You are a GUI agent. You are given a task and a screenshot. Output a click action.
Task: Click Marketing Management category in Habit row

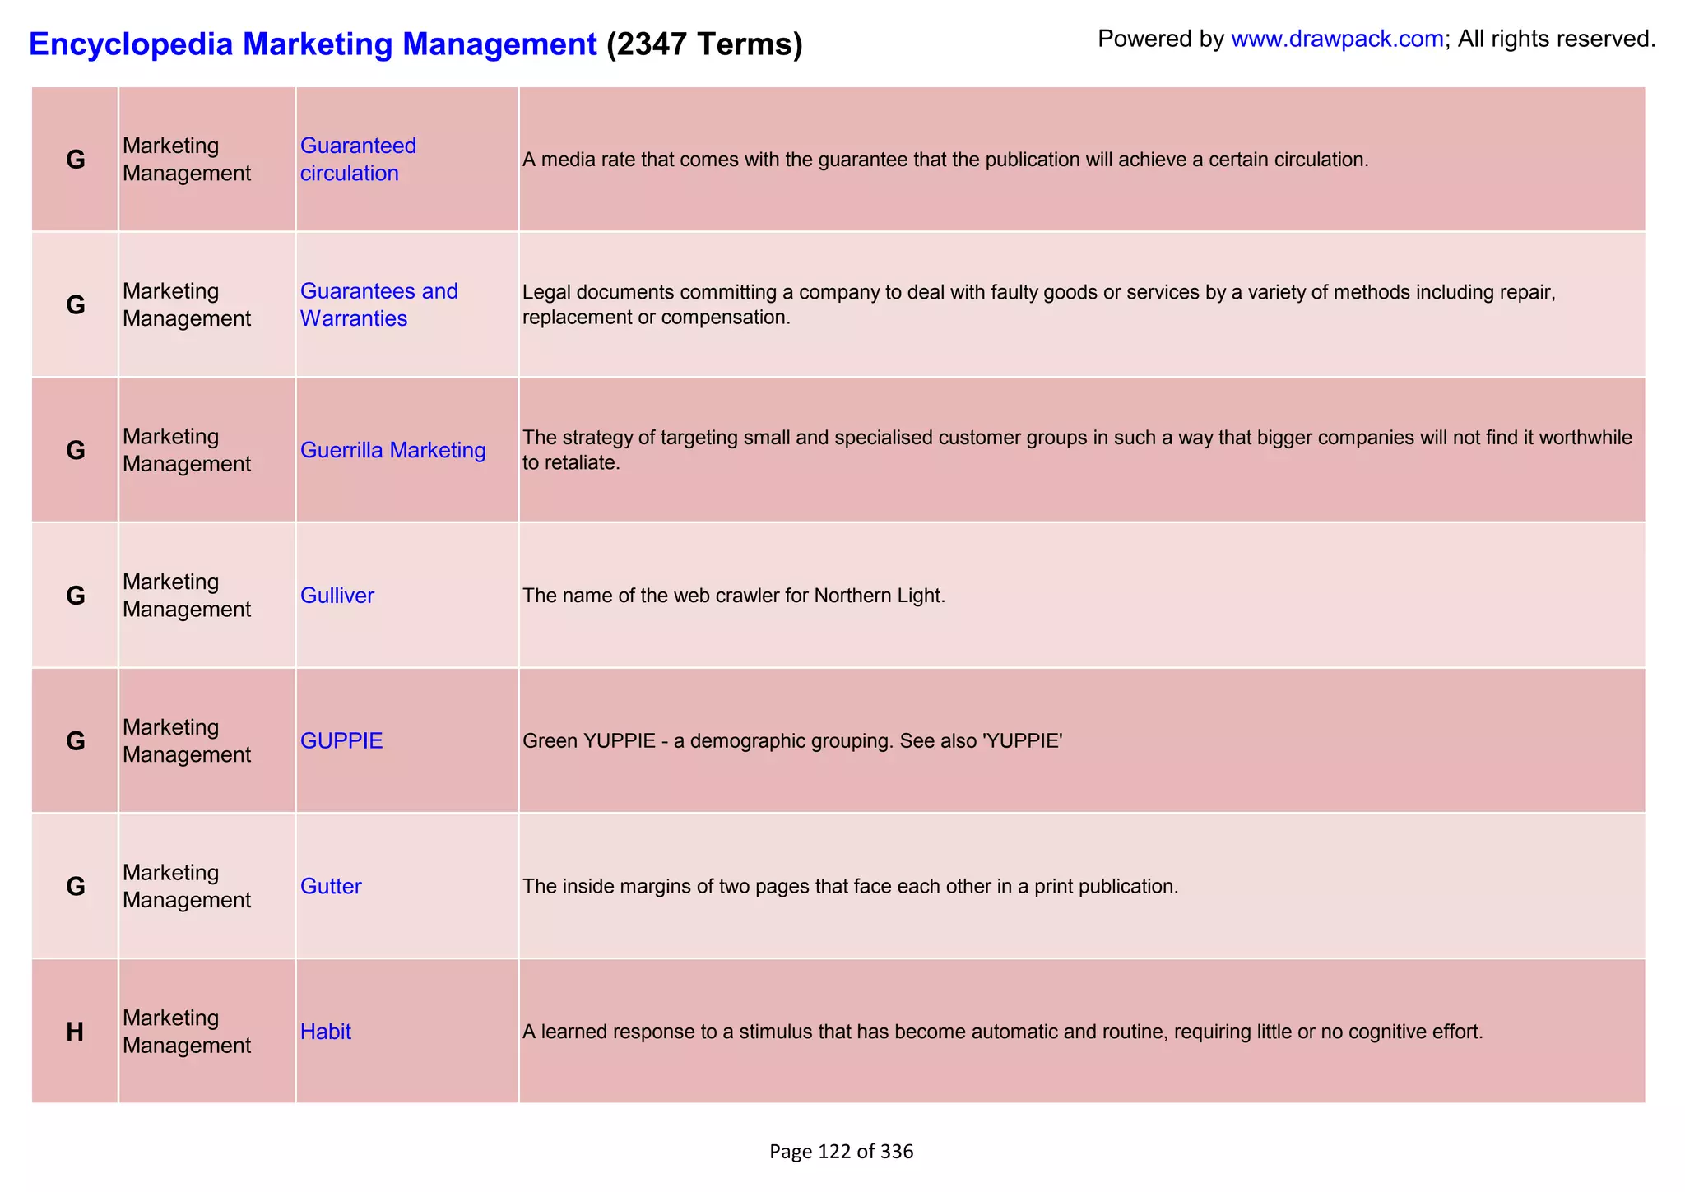[187, 1032]
